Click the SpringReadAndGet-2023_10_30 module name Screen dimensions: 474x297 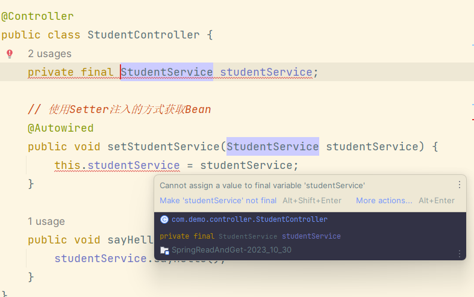(231, 250)
